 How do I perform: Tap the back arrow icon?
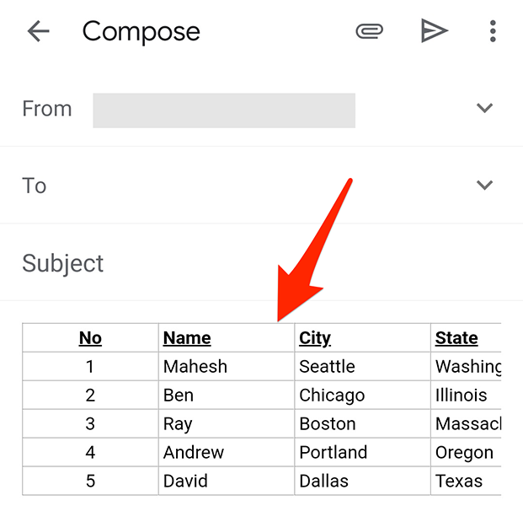(39, 32)
